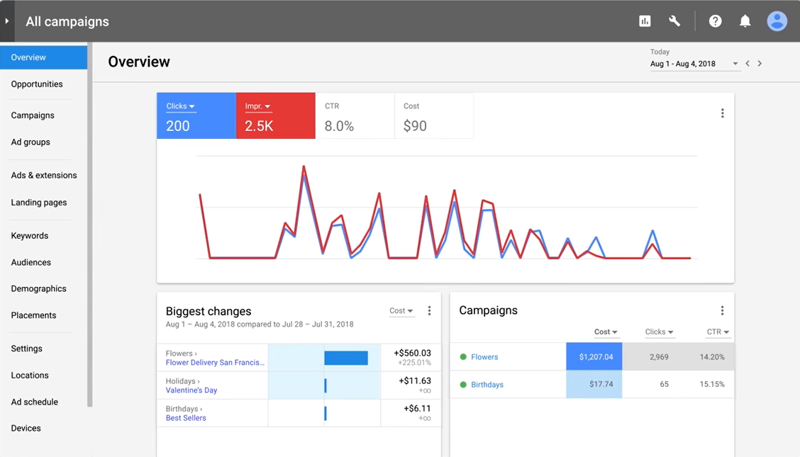The height and width of the screenshot is (457, 800).
Task: Open the Tools wrench icon
Action: click(674, 21)
